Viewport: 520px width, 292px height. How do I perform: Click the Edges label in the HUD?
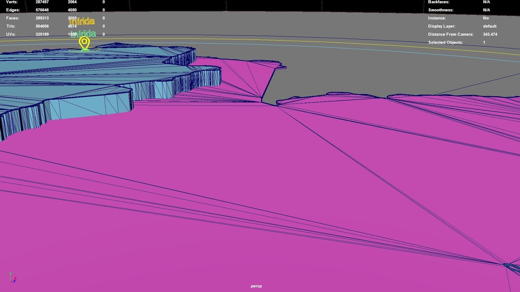click(x=13, y=10)
